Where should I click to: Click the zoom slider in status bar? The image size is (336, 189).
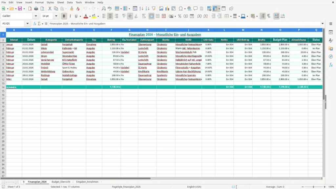tap(313, 187)
